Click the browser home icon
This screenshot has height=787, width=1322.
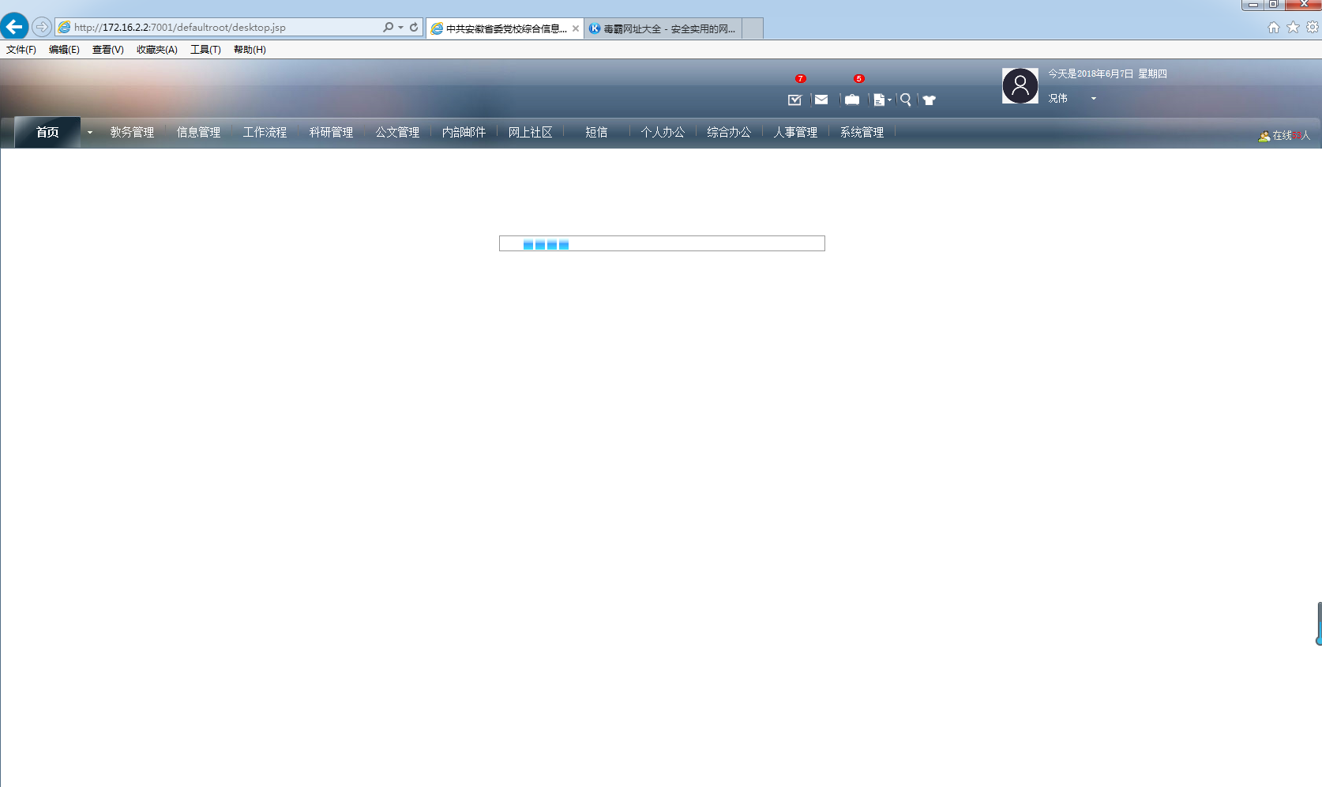tap(1273, 28)
